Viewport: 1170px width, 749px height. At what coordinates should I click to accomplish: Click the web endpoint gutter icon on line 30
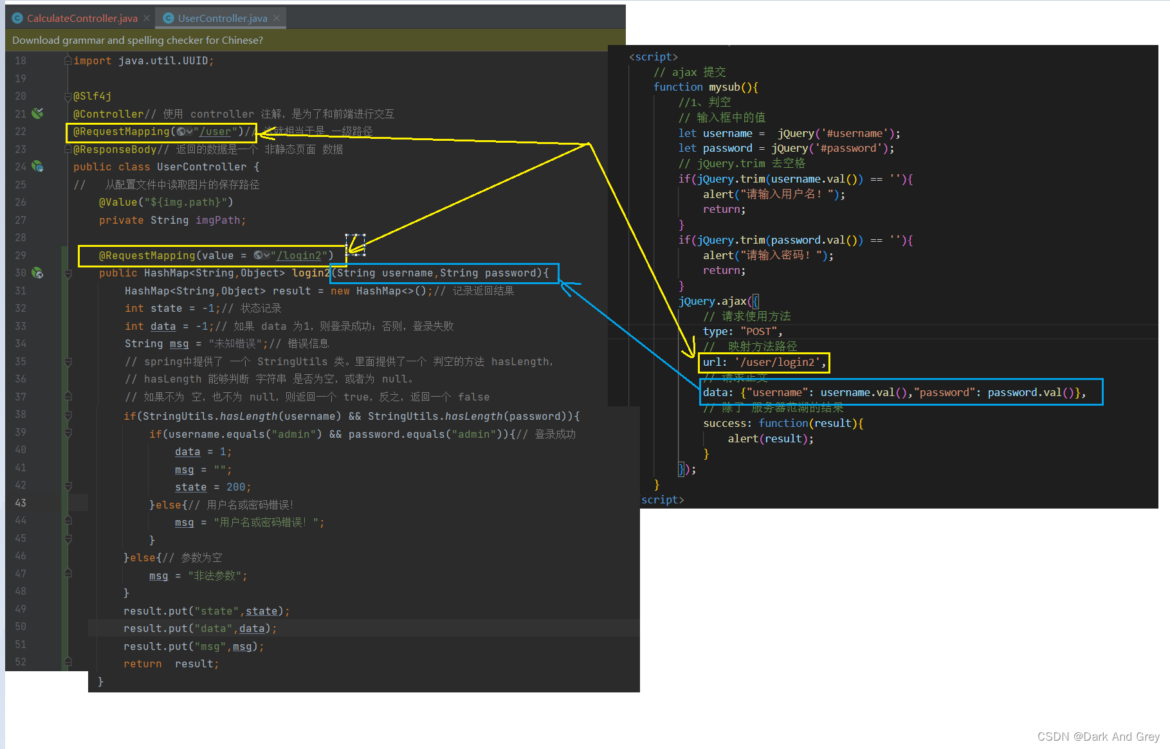[38, 273]
